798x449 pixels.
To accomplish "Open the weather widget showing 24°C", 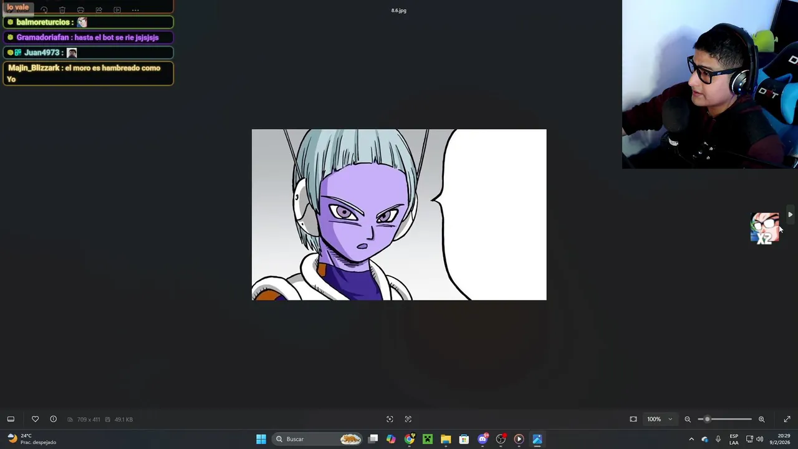I will click(31, 439).
